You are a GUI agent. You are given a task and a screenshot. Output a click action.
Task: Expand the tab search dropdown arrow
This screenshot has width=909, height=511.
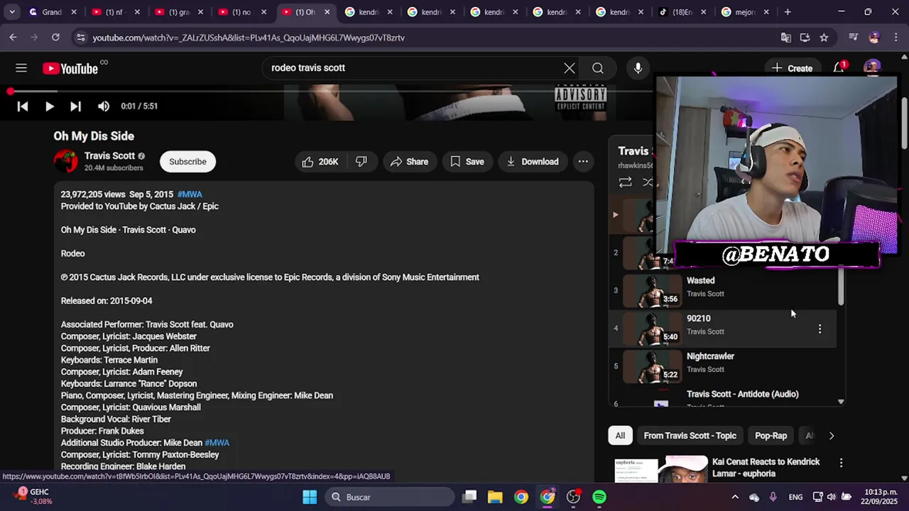pos(12,12)
